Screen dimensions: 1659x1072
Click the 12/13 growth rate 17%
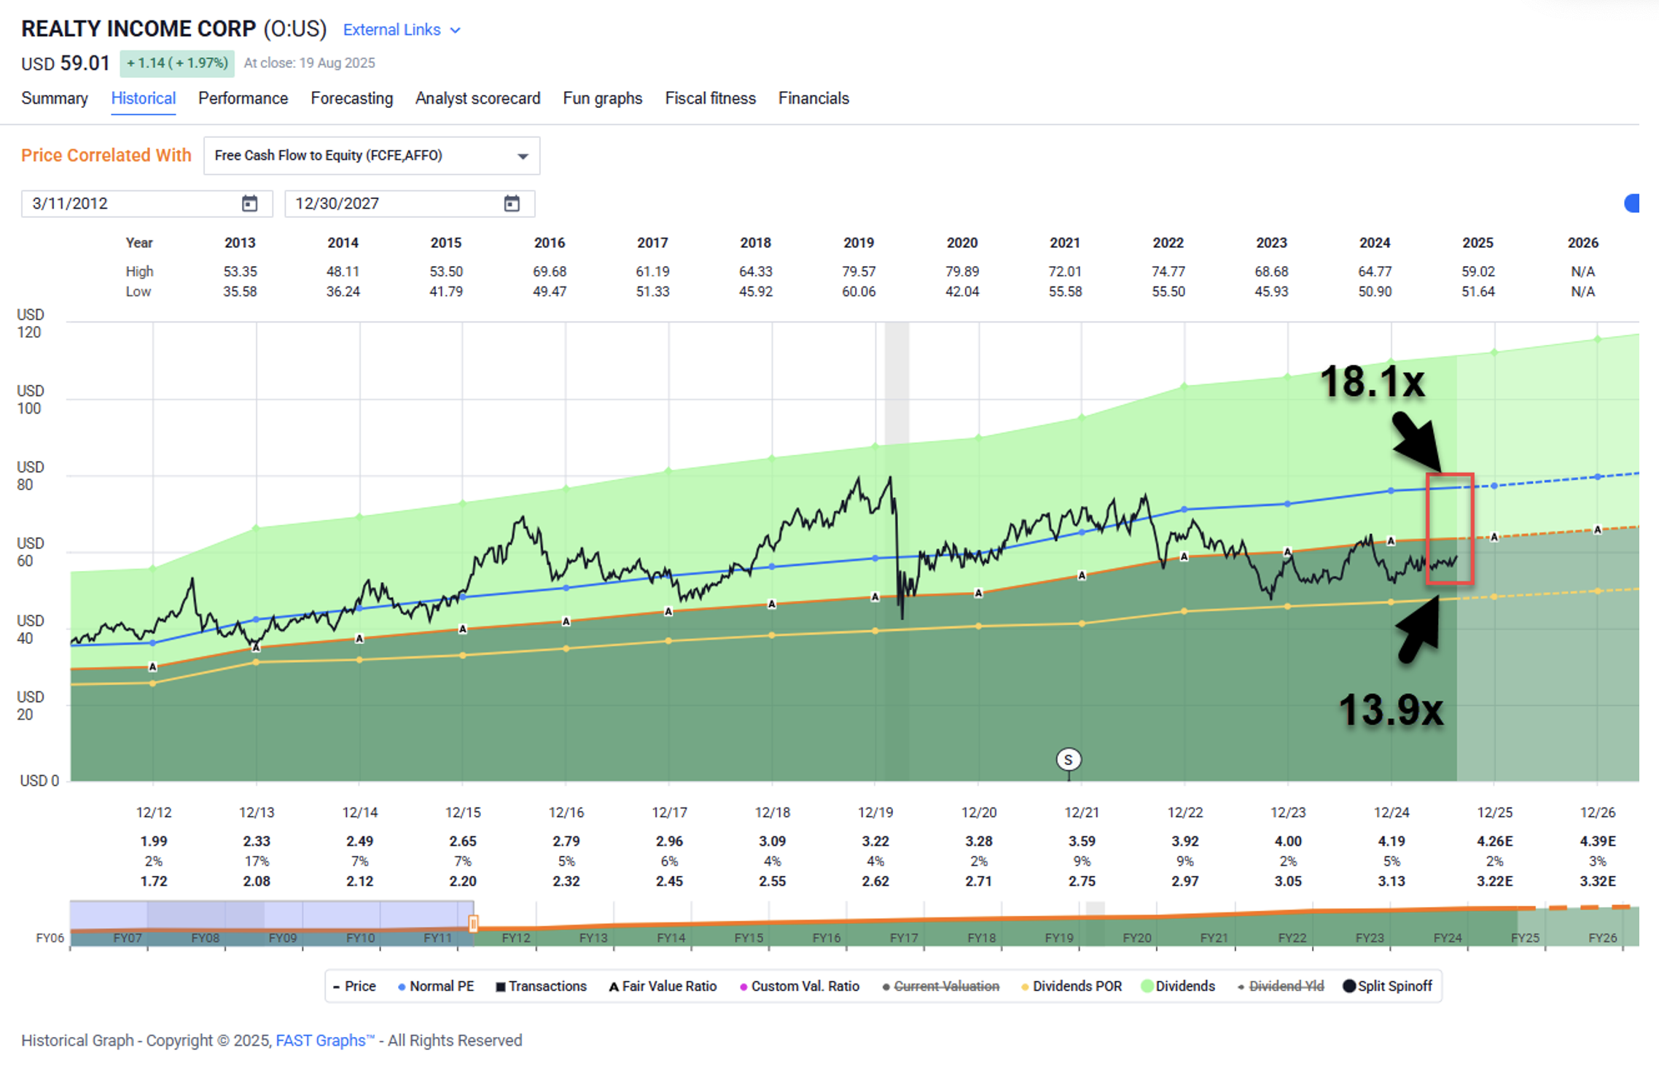(x=257, y=861)
